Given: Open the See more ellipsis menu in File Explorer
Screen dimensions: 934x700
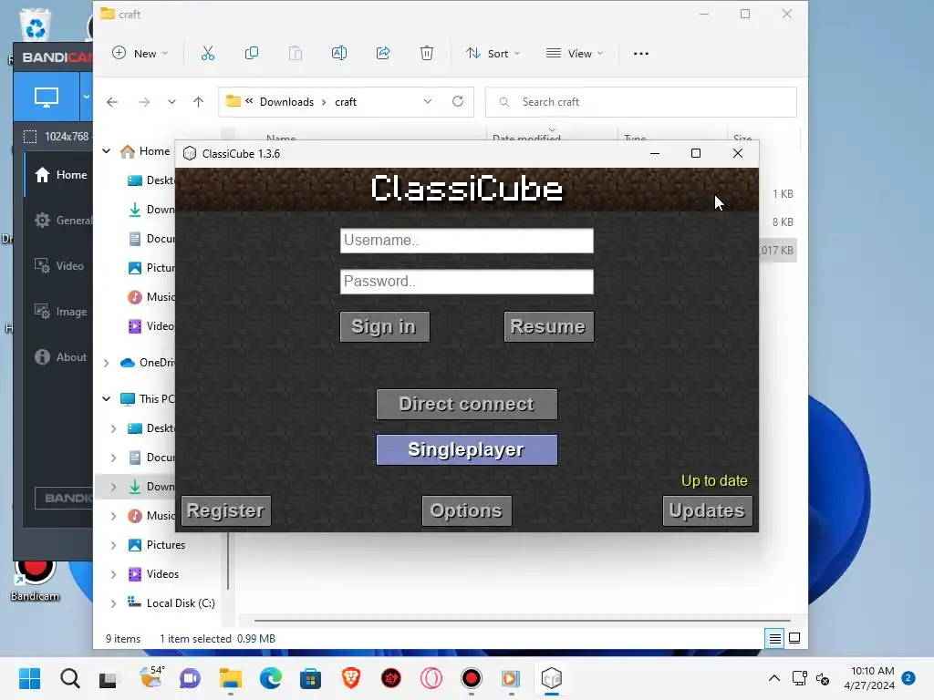Looking at the screenshot, I should click(641, 54).
